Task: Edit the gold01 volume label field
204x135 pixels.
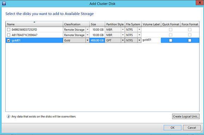Action: (151, 40)
